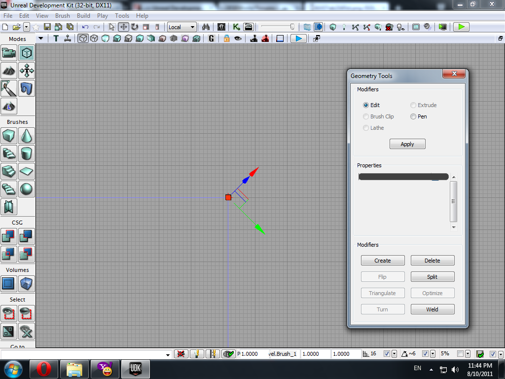Viewport: 505px width, 379px height.
Task: Apply CSG Add operation
Action: (9, 236)
